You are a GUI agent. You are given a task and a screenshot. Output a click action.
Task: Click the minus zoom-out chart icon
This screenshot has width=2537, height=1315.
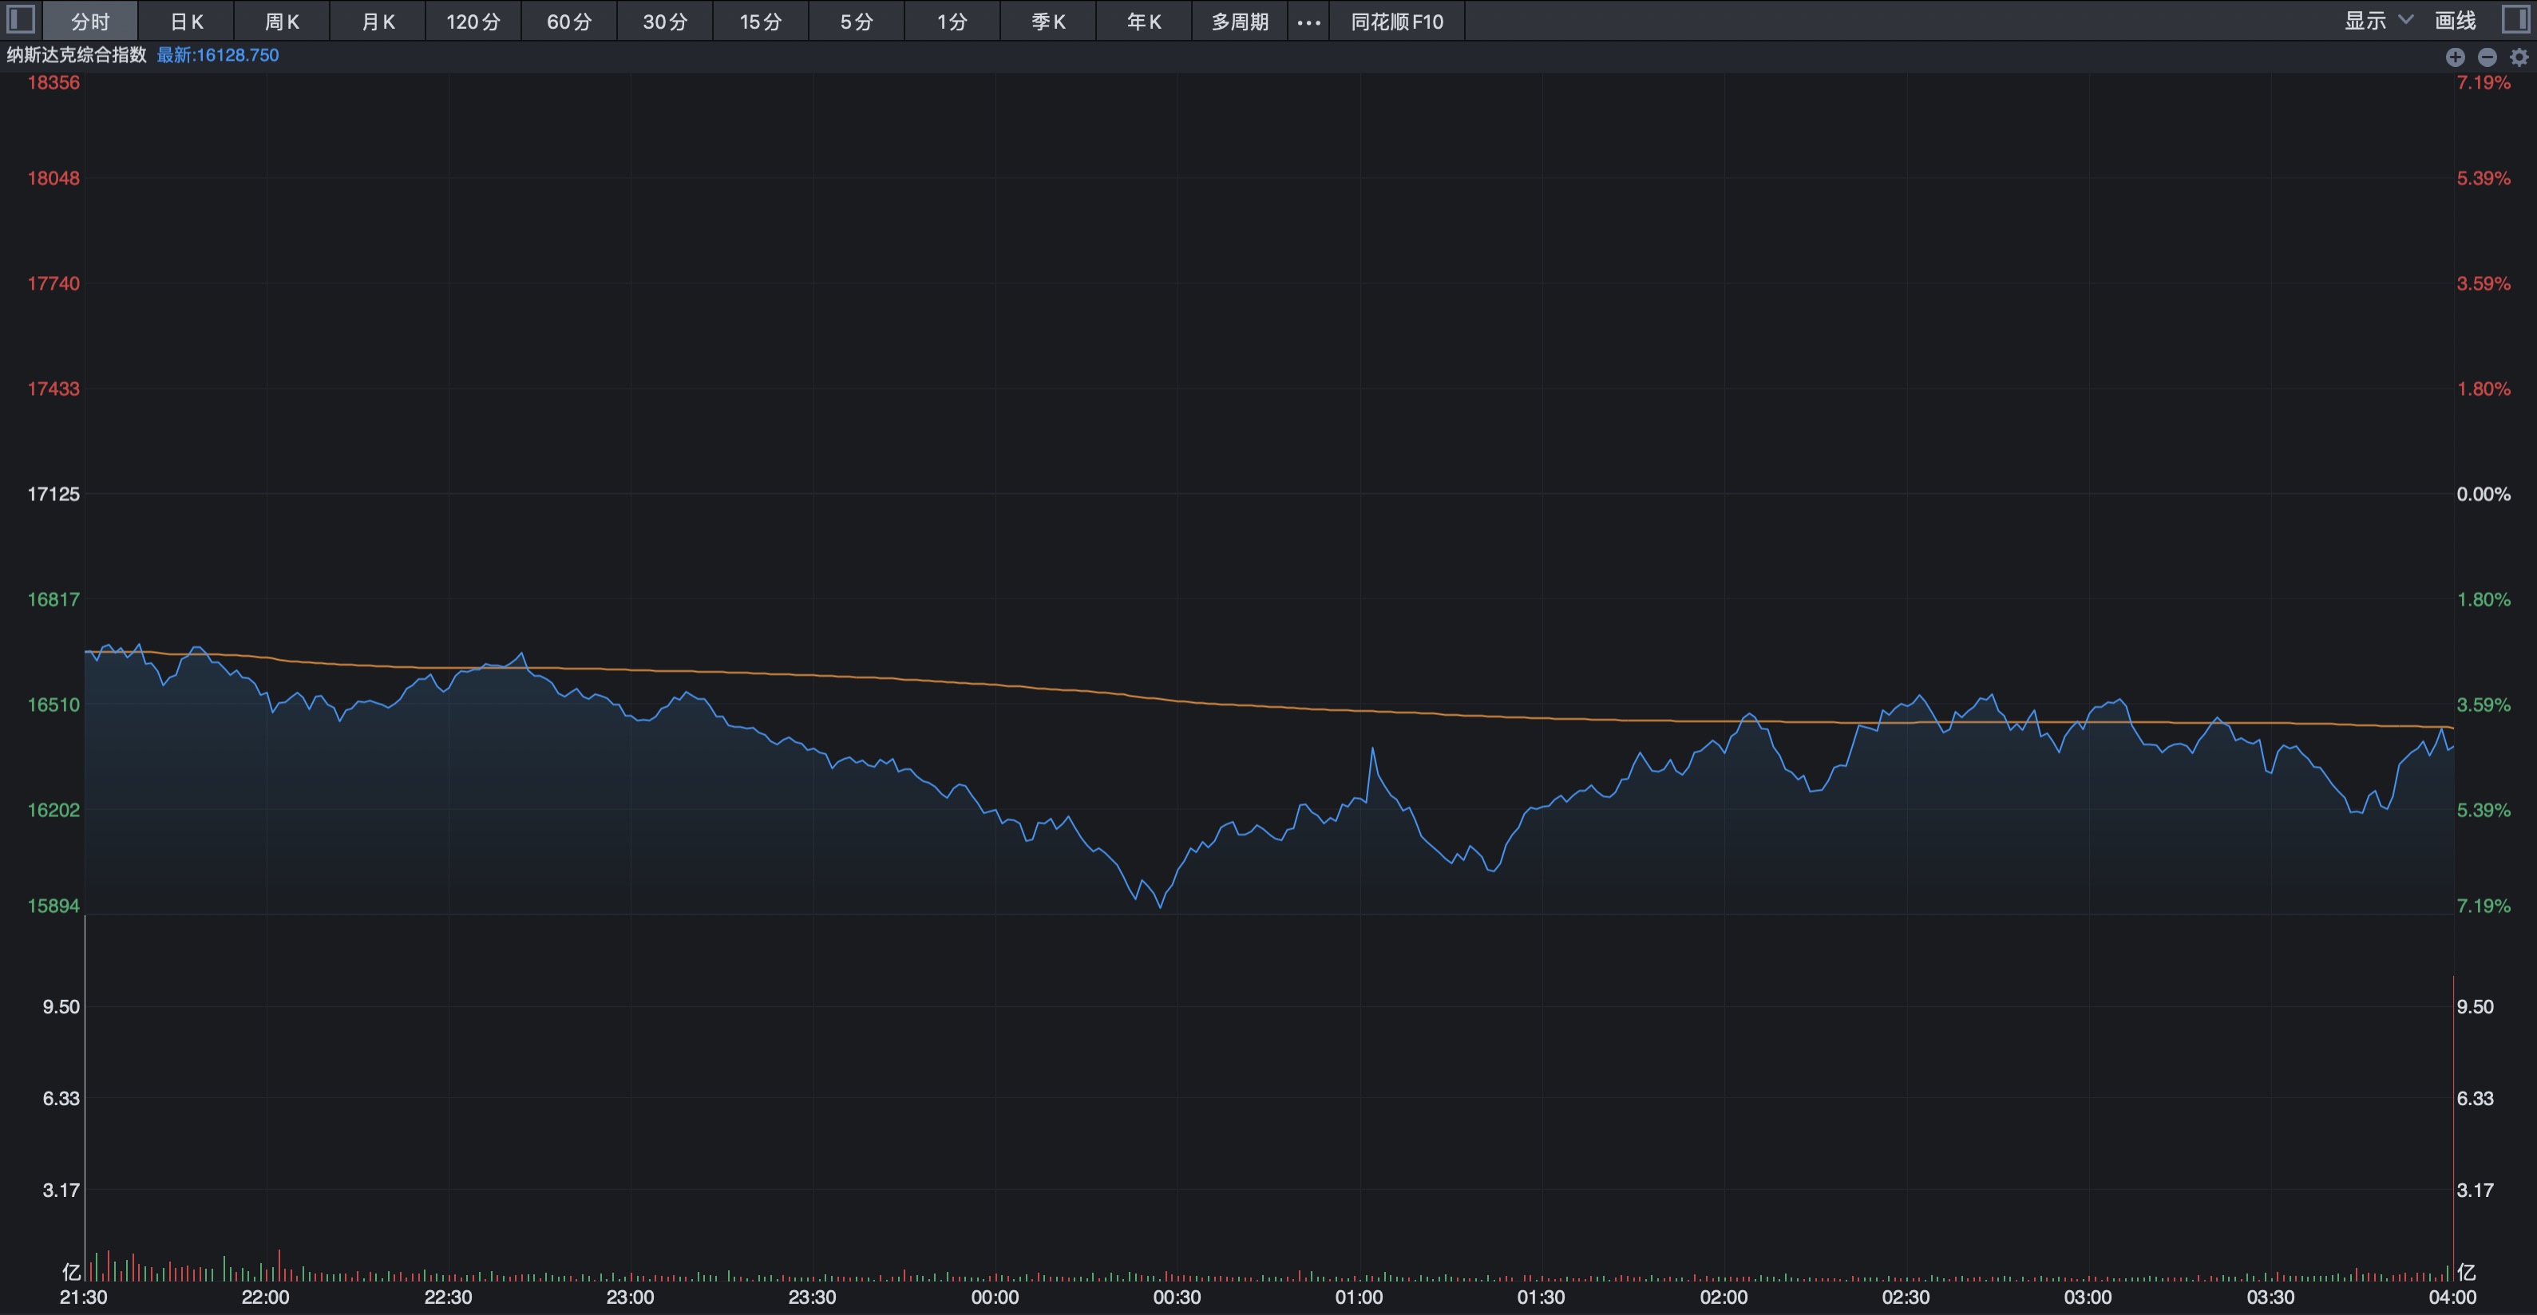point(2487,57)
